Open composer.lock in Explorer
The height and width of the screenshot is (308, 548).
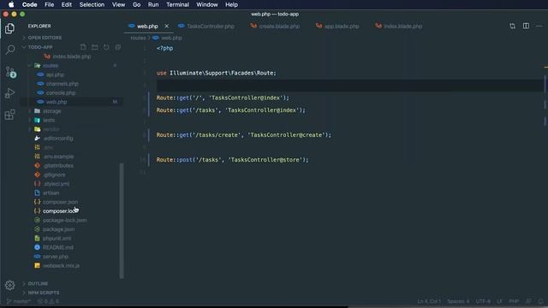pyautogui.click(x=60, y=211)
